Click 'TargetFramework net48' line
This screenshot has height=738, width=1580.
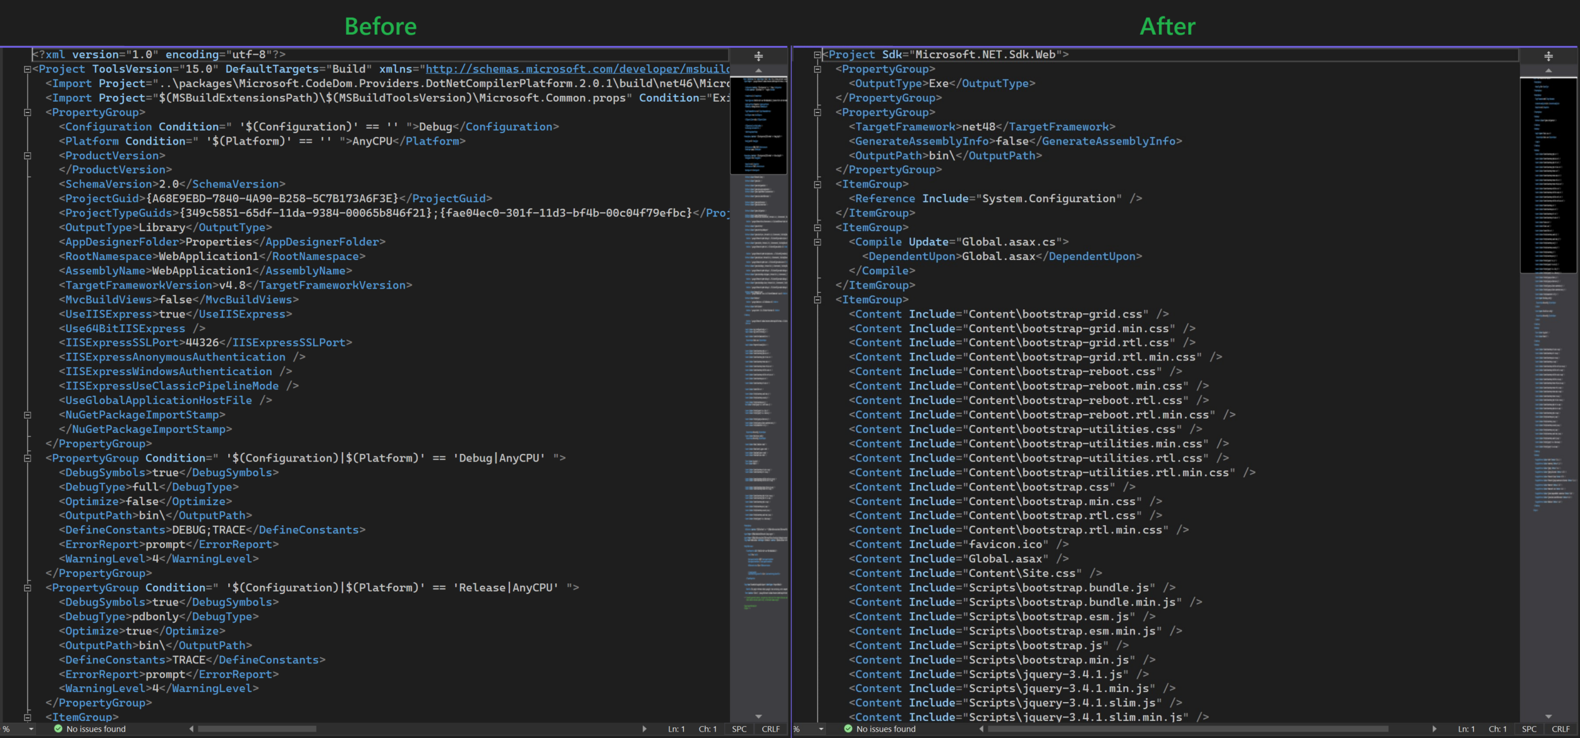[x=982, y=127]
